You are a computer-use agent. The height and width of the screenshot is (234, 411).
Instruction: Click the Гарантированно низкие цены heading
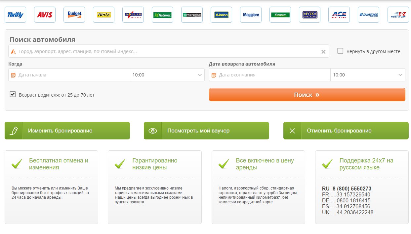click(155, 164)
